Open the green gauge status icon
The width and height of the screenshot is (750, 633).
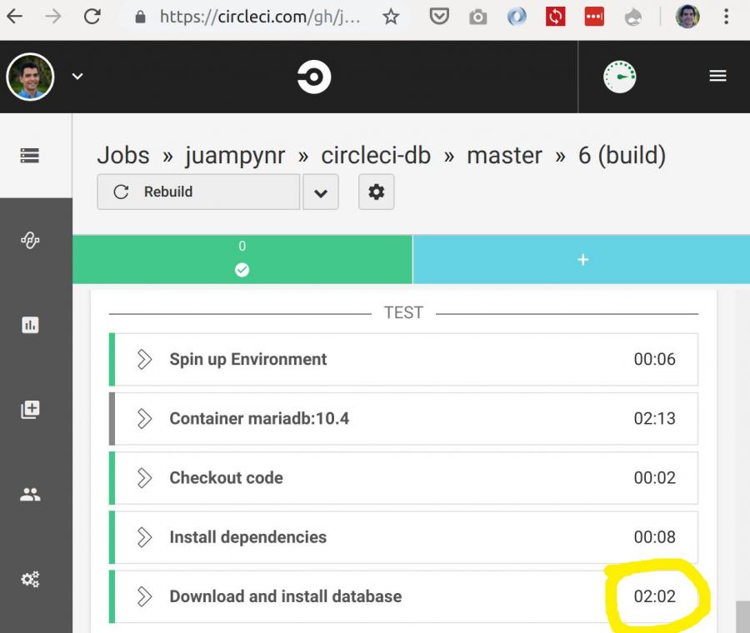(619, 77)
